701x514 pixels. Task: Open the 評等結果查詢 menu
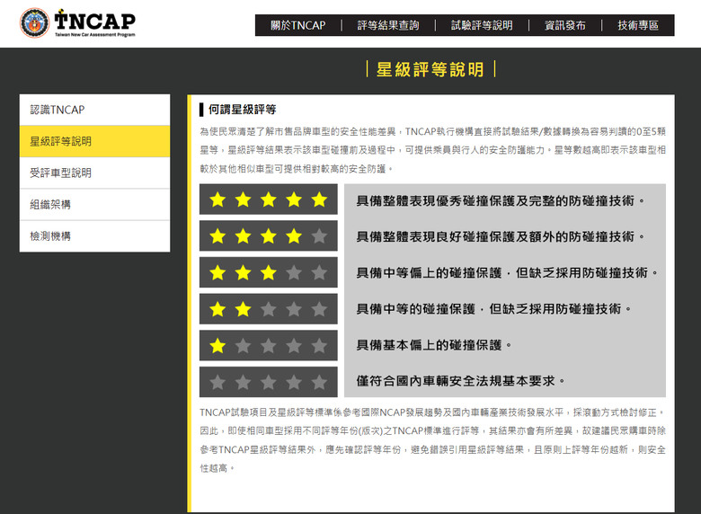388,25
